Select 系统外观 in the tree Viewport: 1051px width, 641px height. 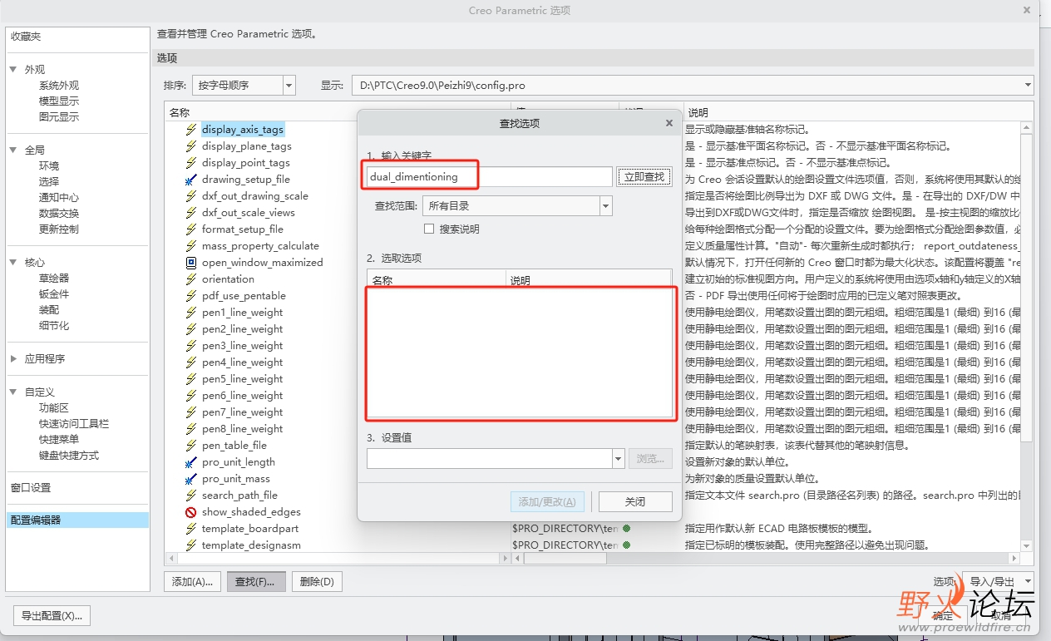click(59, 86)
